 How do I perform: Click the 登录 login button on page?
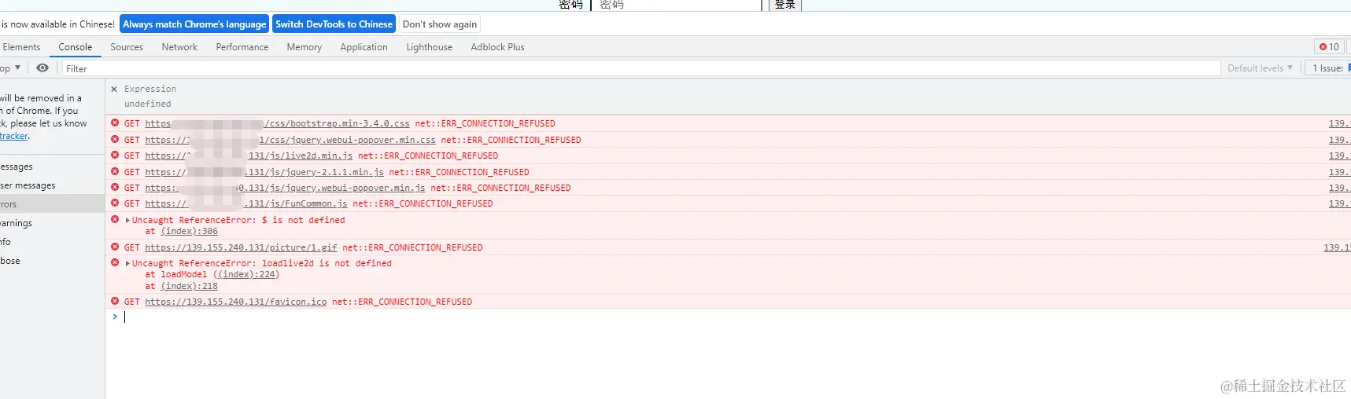784,5
